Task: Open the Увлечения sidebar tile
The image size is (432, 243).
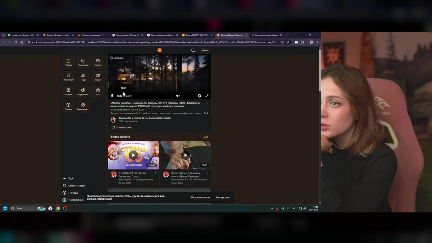Action: tap(83, 62)
